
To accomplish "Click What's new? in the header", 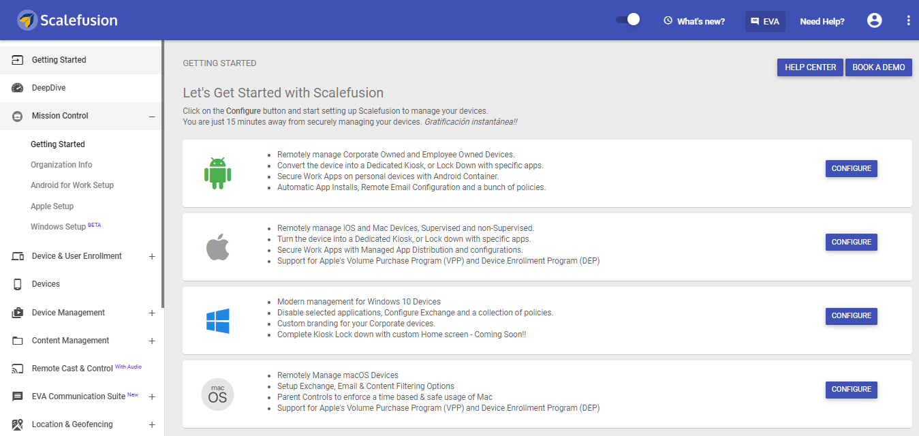I will point(694,21).
